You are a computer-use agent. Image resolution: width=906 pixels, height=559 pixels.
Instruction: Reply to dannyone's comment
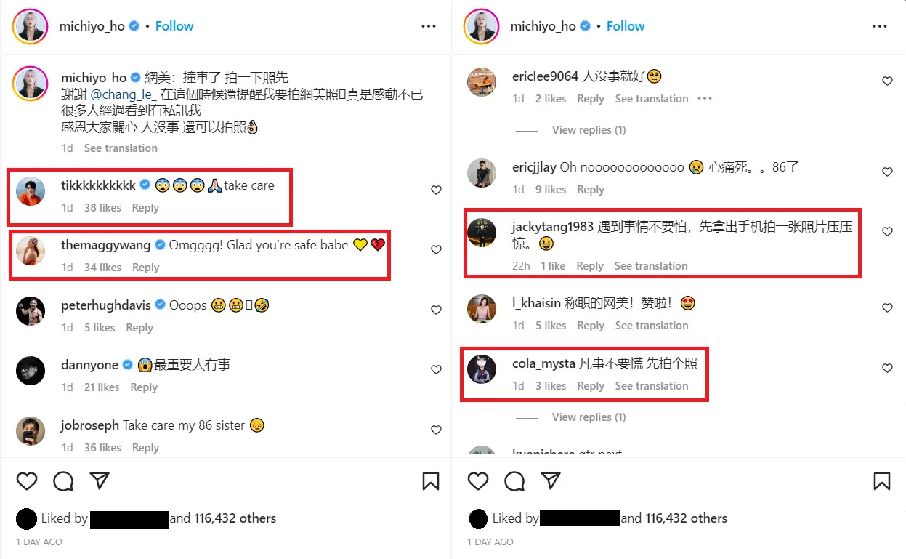tap(144, 387)
